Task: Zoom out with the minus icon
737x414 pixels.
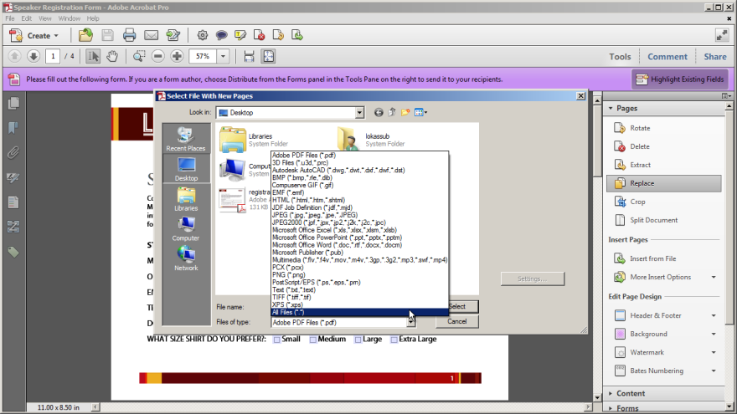Action: pyautogui.click(x=158, y=56)
